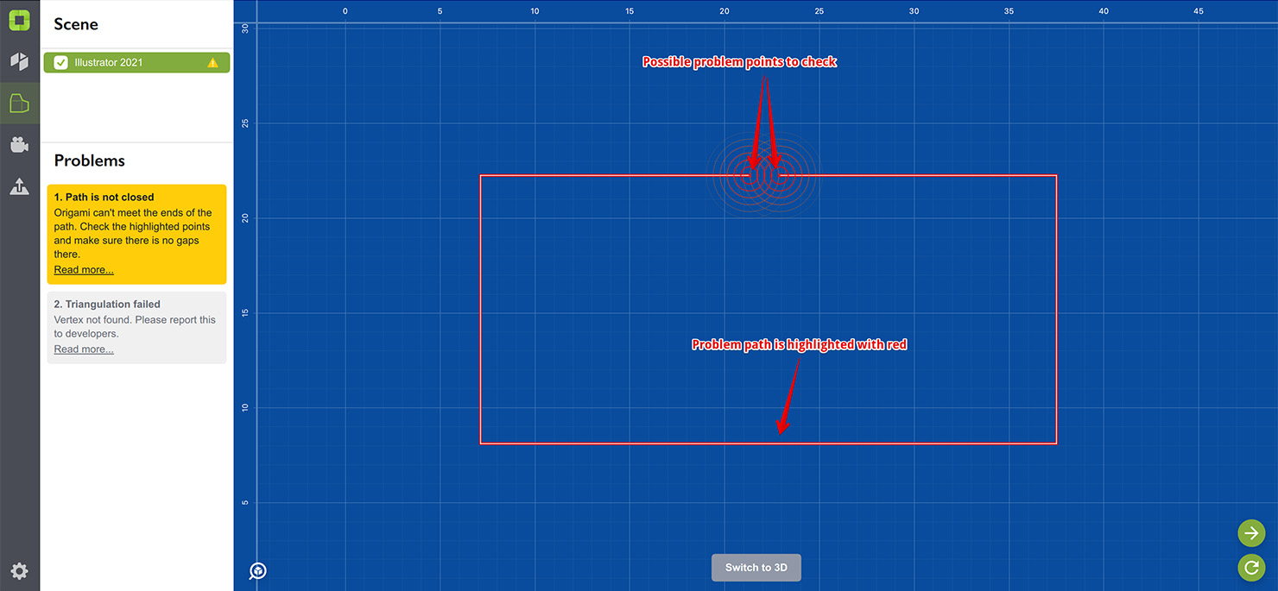Open the export panel icon
1278x591 pixels.
pos(19,186)
